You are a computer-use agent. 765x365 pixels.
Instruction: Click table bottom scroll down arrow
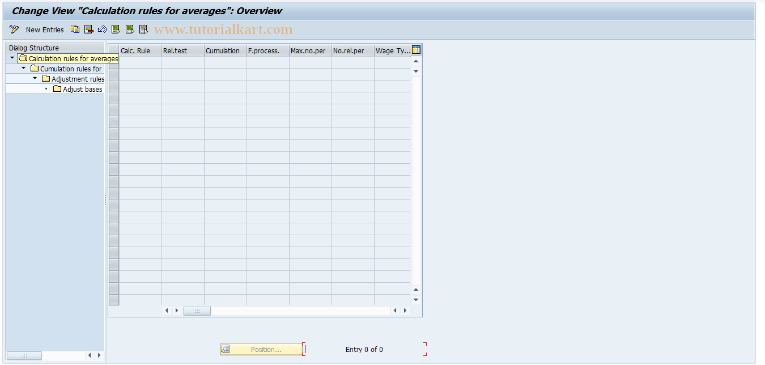(x=416, y=299)
